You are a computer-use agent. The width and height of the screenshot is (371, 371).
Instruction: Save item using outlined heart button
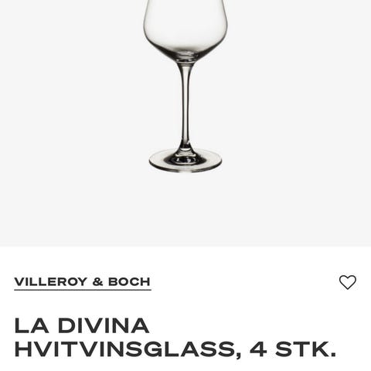(x=348, y=282)
